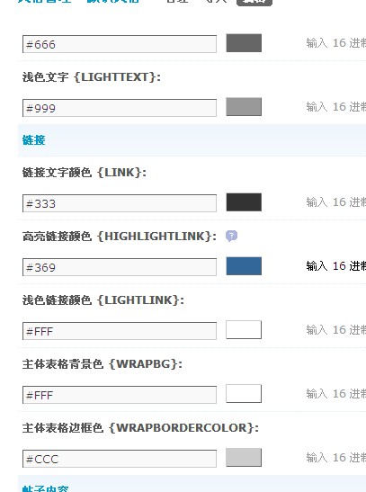Edit the WRAPBG #FFF input field
Screen dimensions: 366x492
120,395
